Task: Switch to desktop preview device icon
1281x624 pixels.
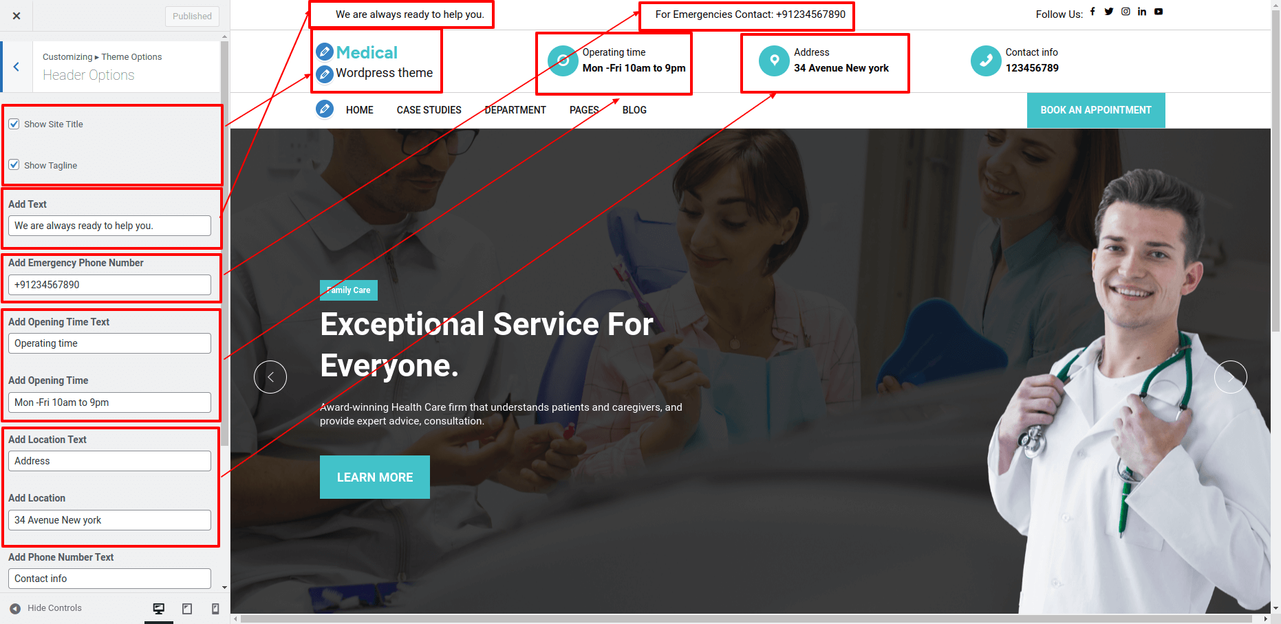Action: pyautogui.click(x=159, y=609)
